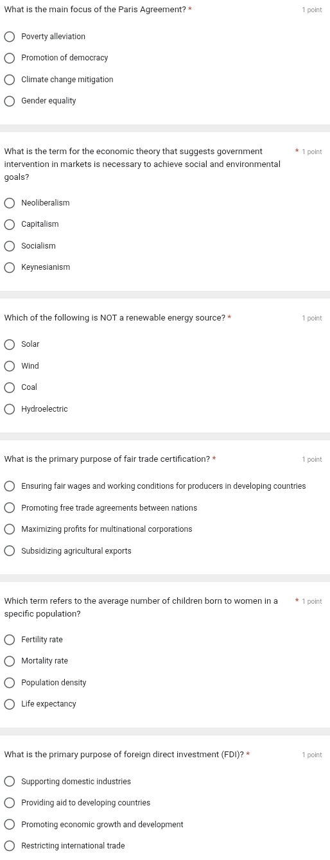Pick the Solar radio button
Viewport: 330px width, 860px height.
[10, 344]
